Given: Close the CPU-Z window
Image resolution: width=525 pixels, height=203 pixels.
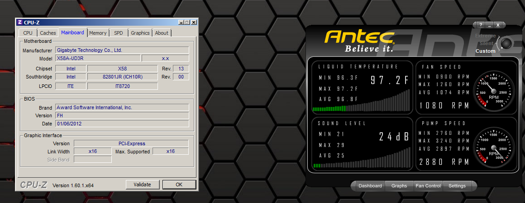Looking at the screenshot, I should coord(193,23).
